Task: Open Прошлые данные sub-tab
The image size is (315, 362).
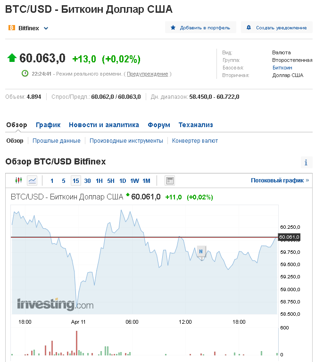Action: point(57,141)
